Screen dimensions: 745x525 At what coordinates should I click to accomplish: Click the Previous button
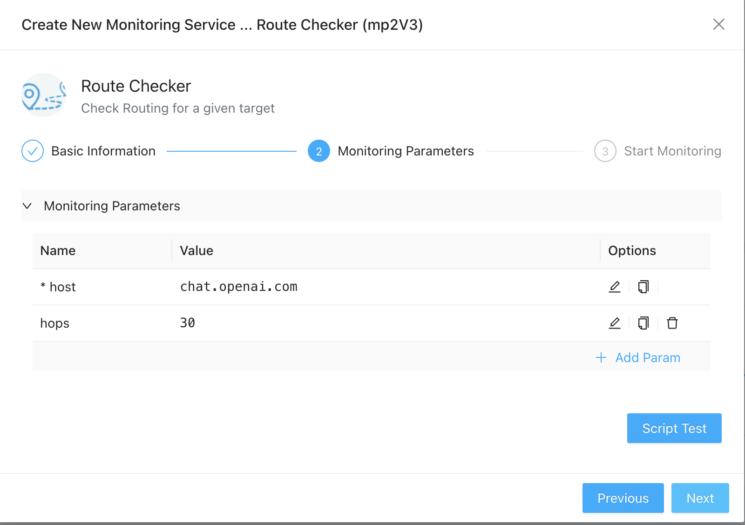coord(623,498)
